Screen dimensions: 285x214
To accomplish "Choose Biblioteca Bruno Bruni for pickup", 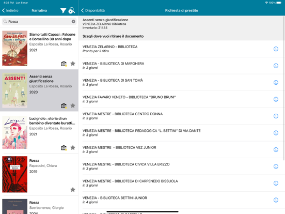I will 182,99.
